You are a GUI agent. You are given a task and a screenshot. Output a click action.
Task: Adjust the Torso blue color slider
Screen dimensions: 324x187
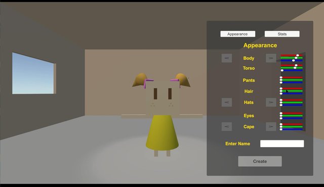click(292, 70)
